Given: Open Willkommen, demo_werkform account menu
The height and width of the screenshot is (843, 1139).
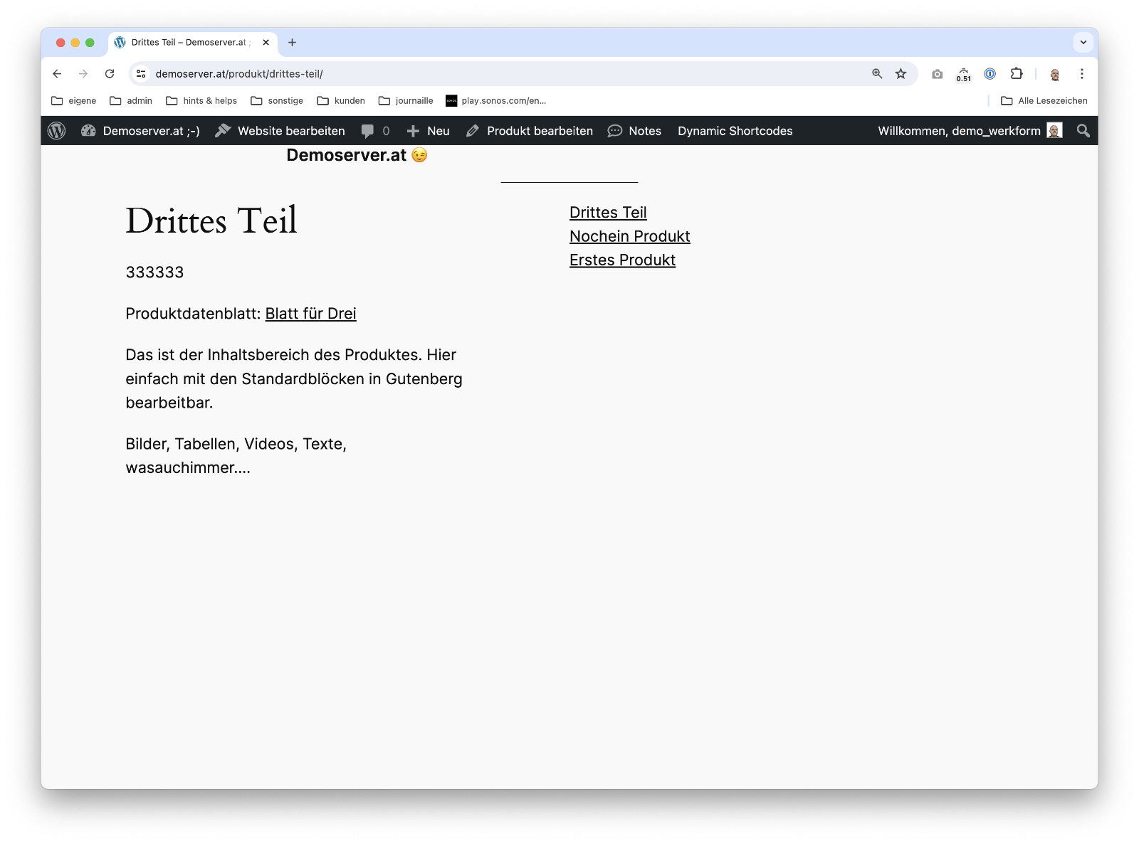Looking at the screenshot, I should tap(970, 131).
